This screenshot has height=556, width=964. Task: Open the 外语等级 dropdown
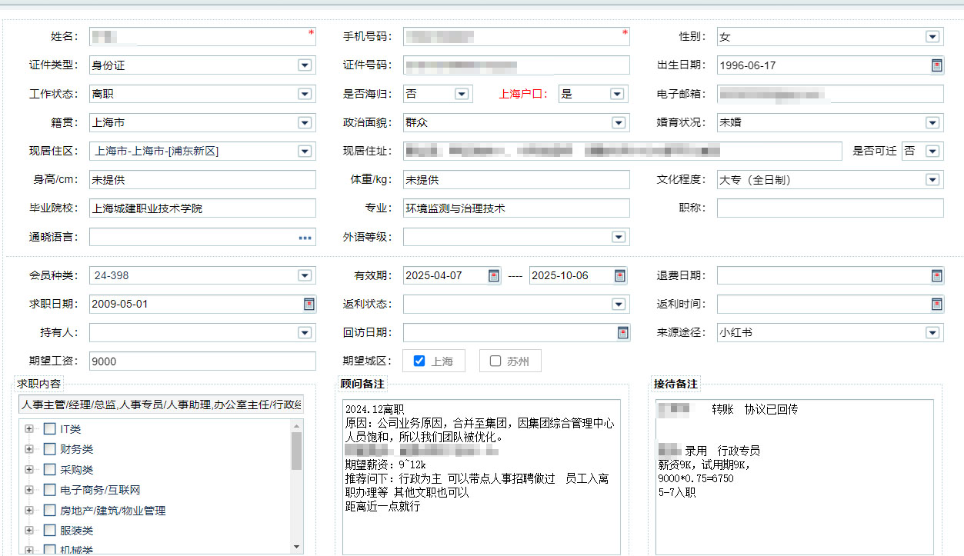[619, 237]
